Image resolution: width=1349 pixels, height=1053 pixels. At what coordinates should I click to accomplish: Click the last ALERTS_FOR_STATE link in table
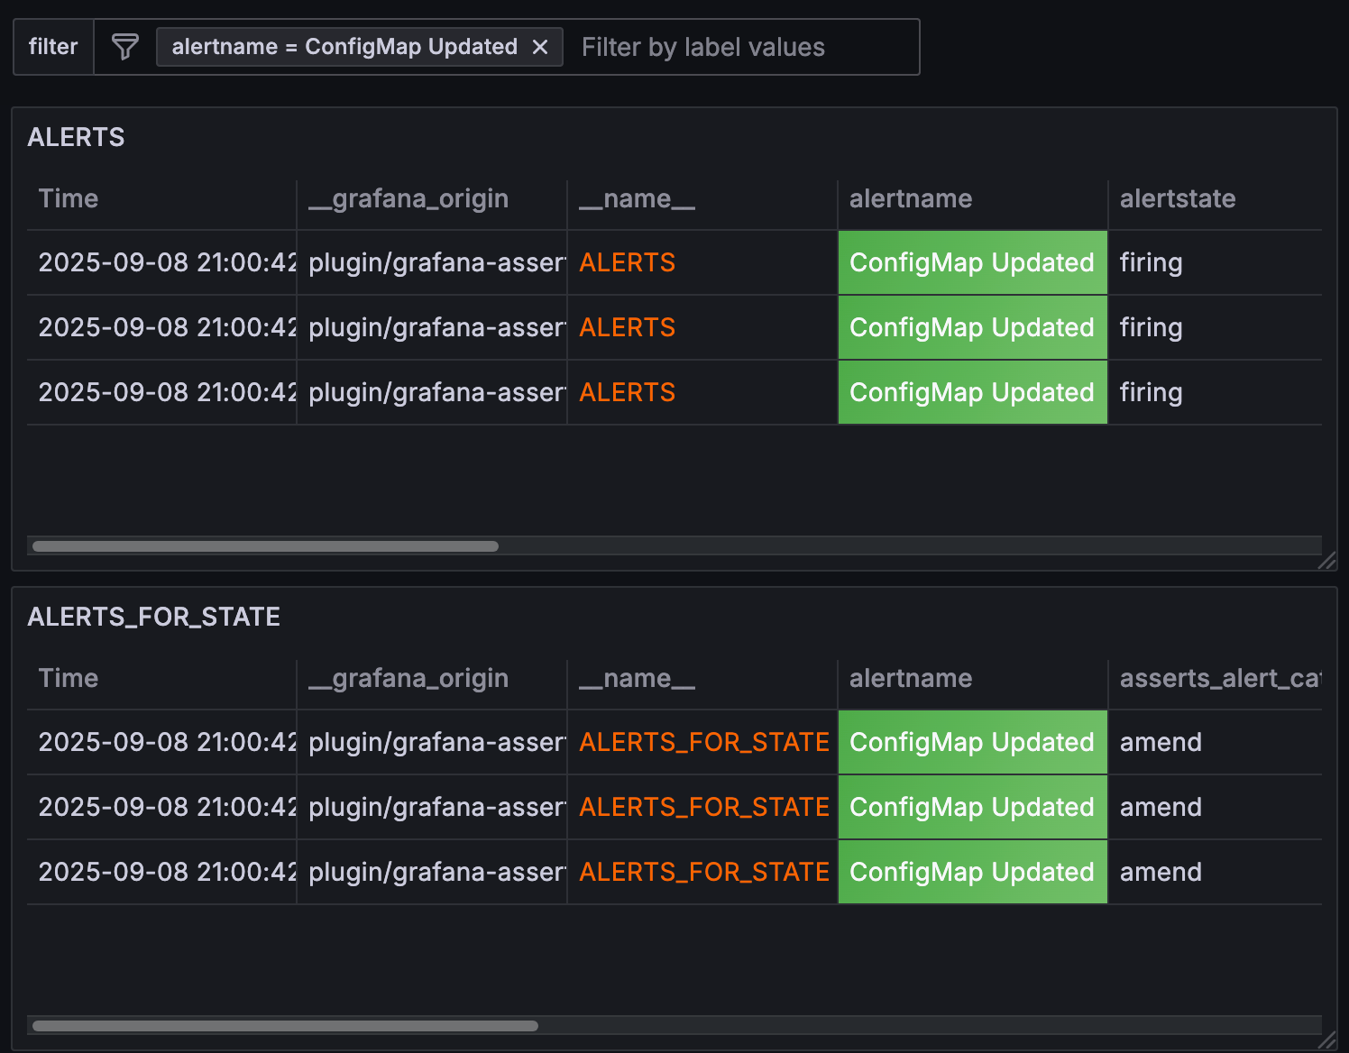[x=703, y=873]
